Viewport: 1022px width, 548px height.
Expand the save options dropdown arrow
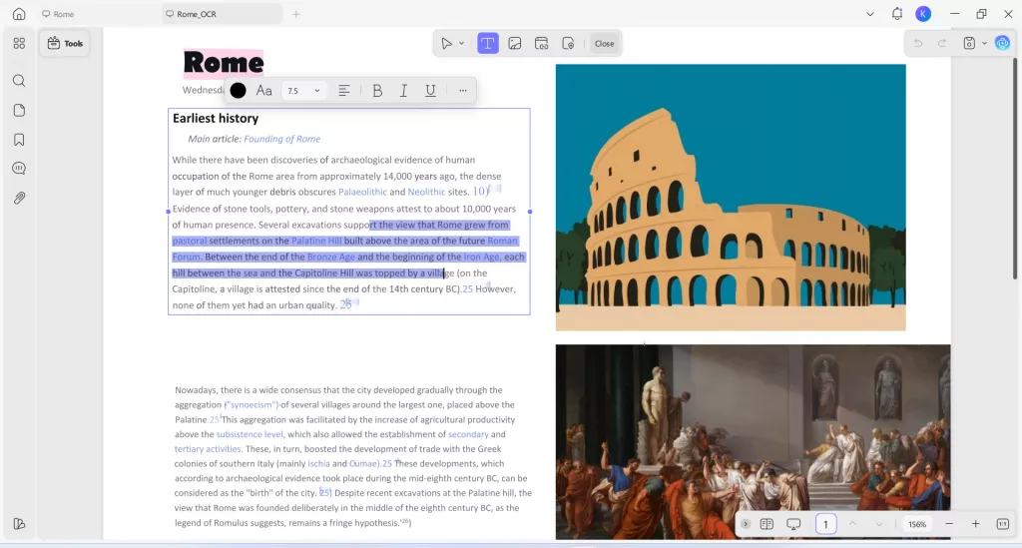point(984,43)
